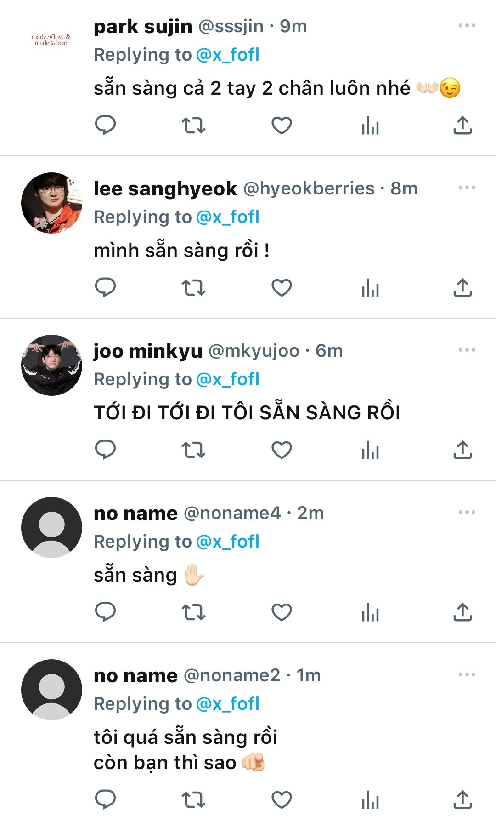The width and height of the screenshot is (496, 822).
Task: Expand more menu on noname2's tweet
Action: coord(467,675)
